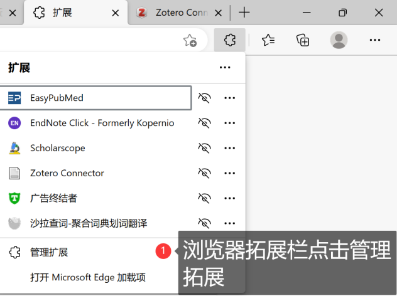This screenshot has height=296, width=397.
Task: Toggle 广告终结者 toolbar visibility
Action: pyautogui.click(x=205, y=198)
